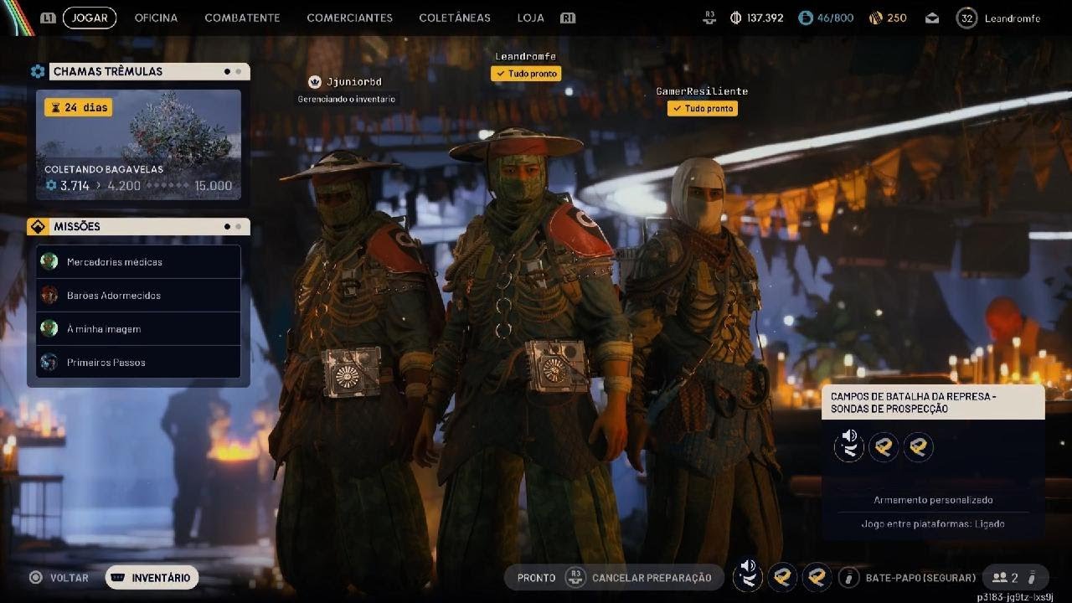Switch to the OFICINA tab
The image size is (1072, 603).
(x=157, y=18)
